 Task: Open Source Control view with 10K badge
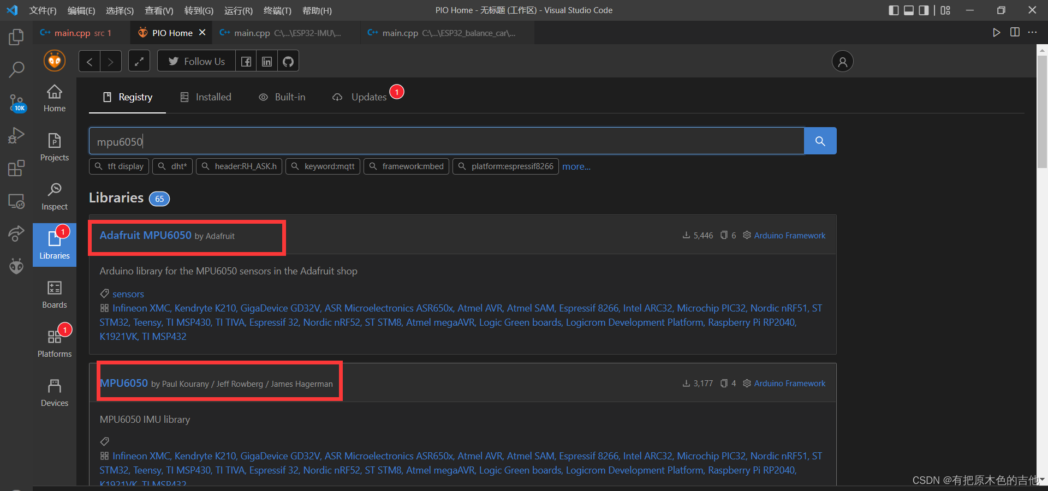click(x=16, y=103)
